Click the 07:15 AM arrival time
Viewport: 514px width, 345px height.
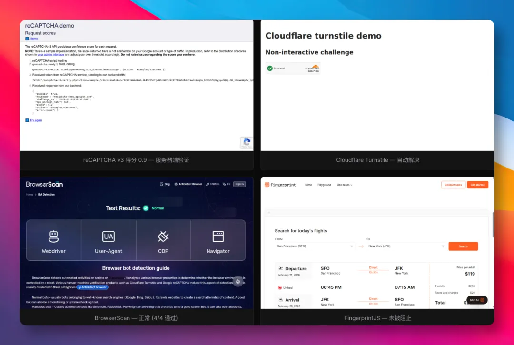coord(405,287)
